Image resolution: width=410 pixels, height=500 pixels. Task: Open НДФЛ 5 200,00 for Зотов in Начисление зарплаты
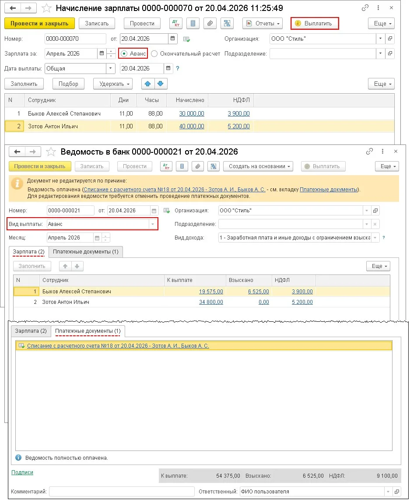tap(238, 126)
